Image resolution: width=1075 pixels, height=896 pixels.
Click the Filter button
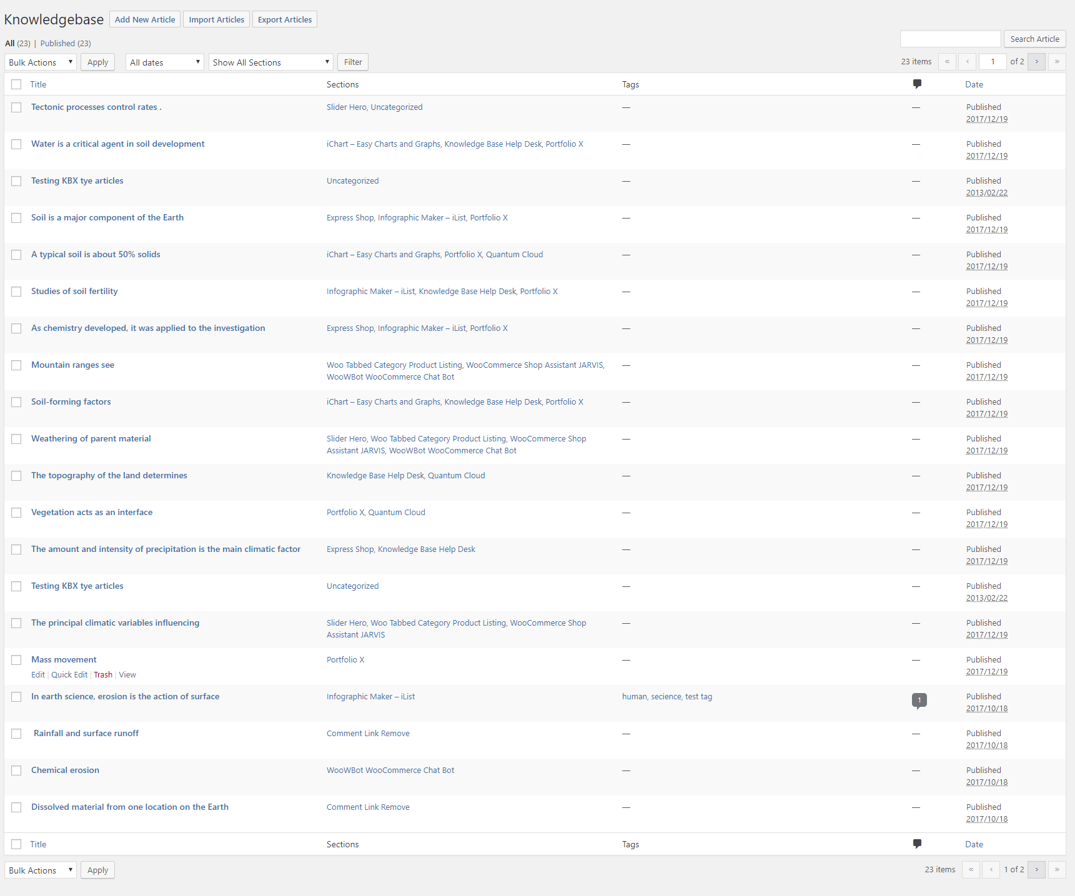[353, 62]
